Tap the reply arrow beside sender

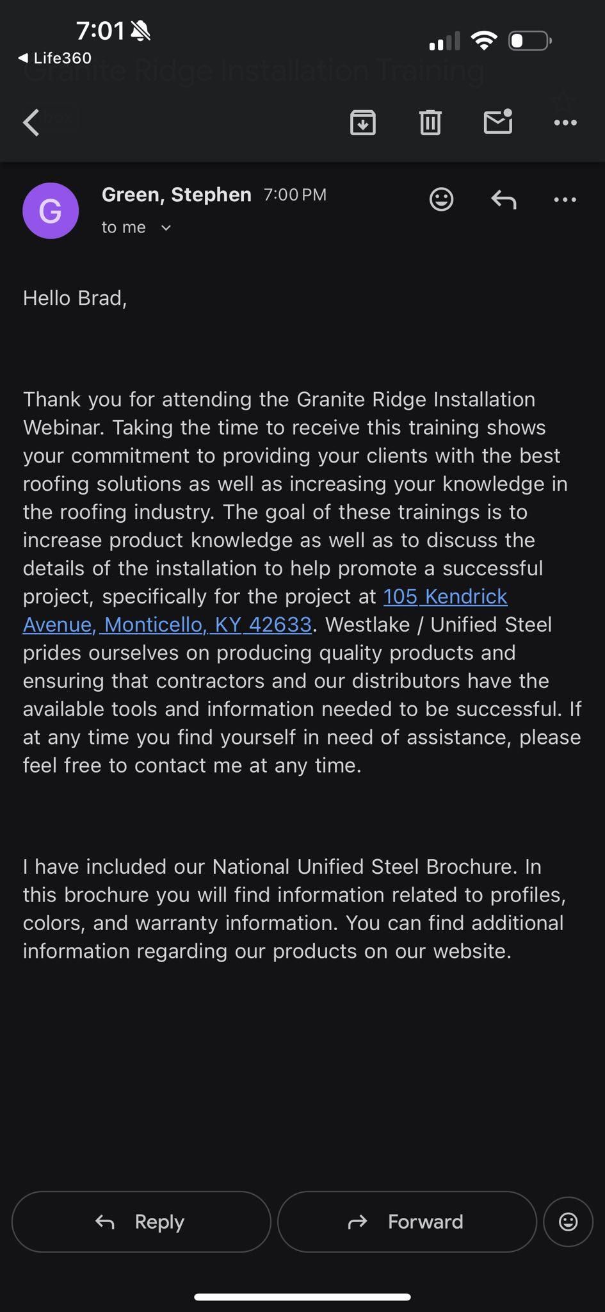pos(503,200)
